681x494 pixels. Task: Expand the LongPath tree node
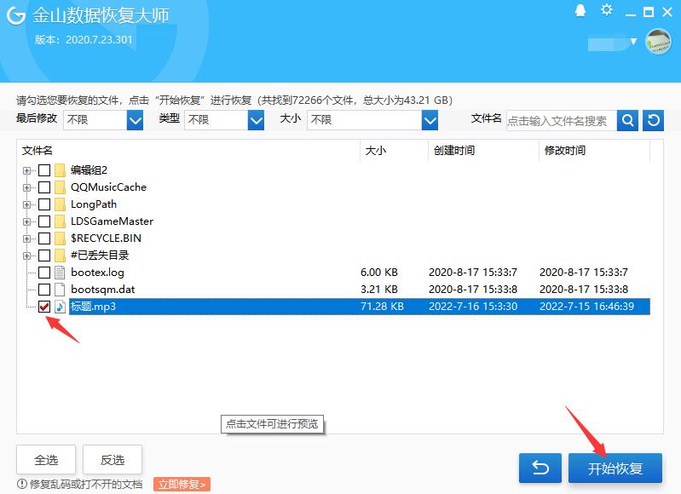pyautogui.click(x=27, y=204)
